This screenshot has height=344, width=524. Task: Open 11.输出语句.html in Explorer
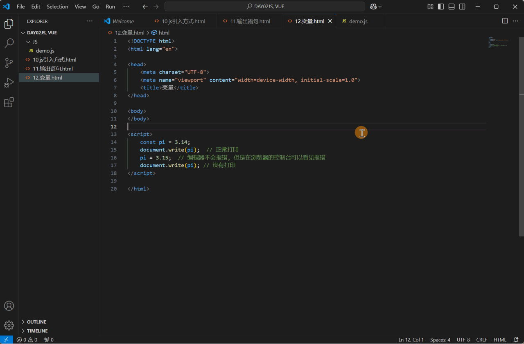[x=53, y=69]
